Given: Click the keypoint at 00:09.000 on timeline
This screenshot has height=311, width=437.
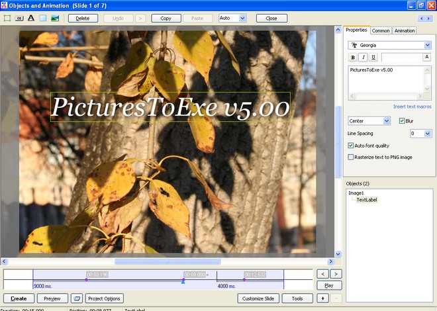Looking at the screenshot, I should (183, 279).
